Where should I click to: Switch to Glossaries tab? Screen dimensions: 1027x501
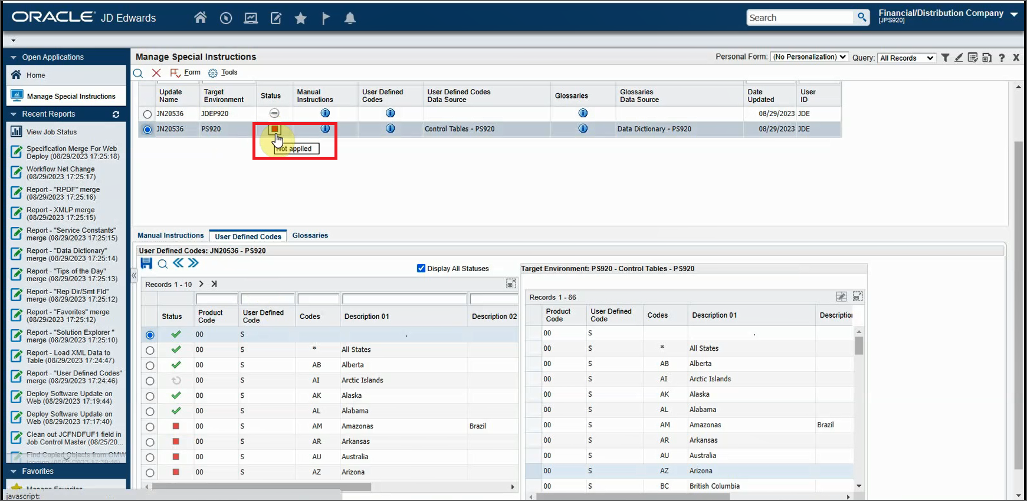tap(310, 235)
